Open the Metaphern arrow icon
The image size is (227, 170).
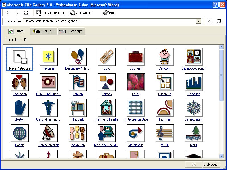[x=136, y=133]
